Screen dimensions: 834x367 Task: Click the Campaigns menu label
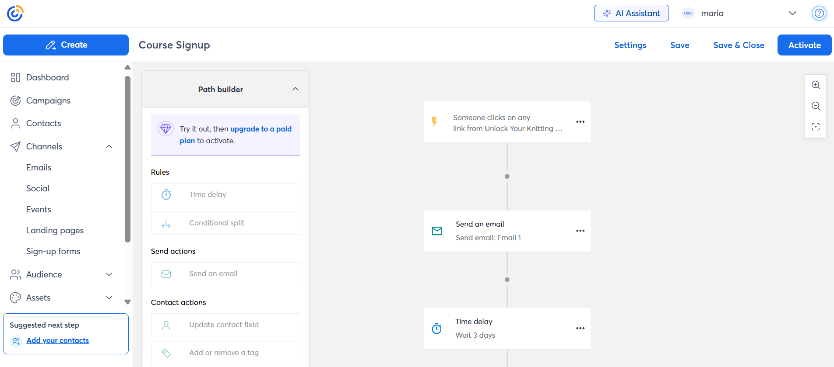coord(48,100)
